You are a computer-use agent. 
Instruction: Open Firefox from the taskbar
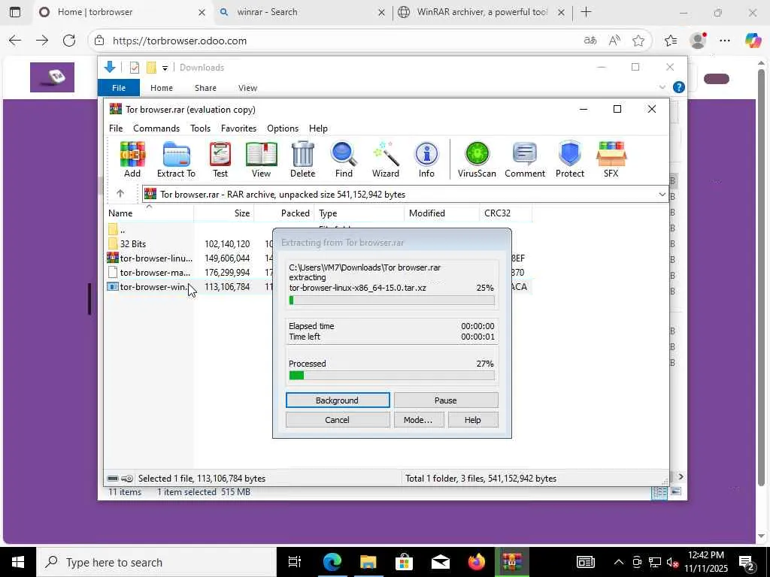click(476, 562)
